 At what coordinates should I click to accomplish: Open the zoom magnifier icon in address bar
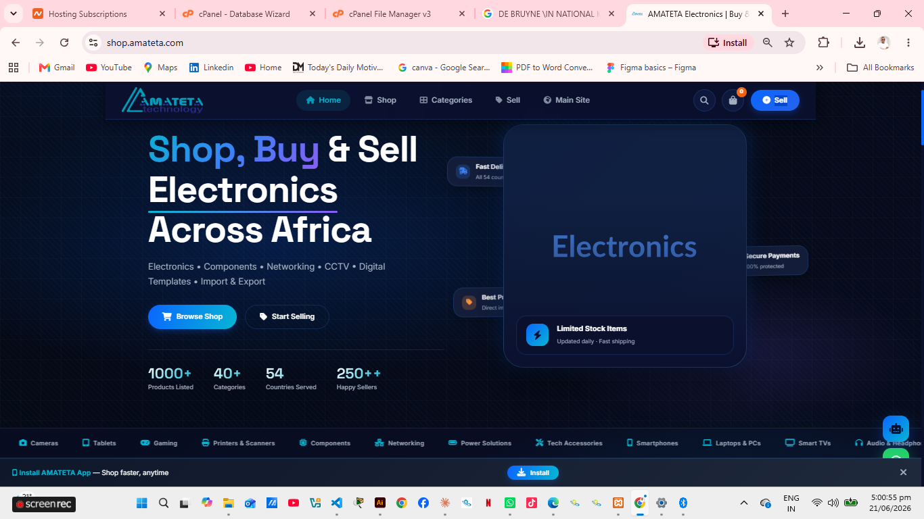click(768, 43)
